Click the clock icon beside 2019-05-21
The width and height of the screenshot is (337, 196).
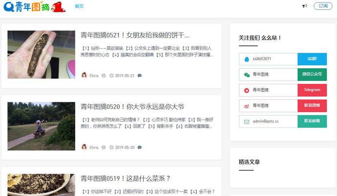111,76
